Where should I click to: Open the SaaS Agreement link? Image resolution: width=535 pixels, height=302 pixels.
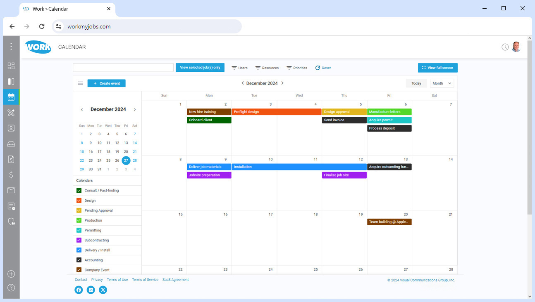point(176,280)
